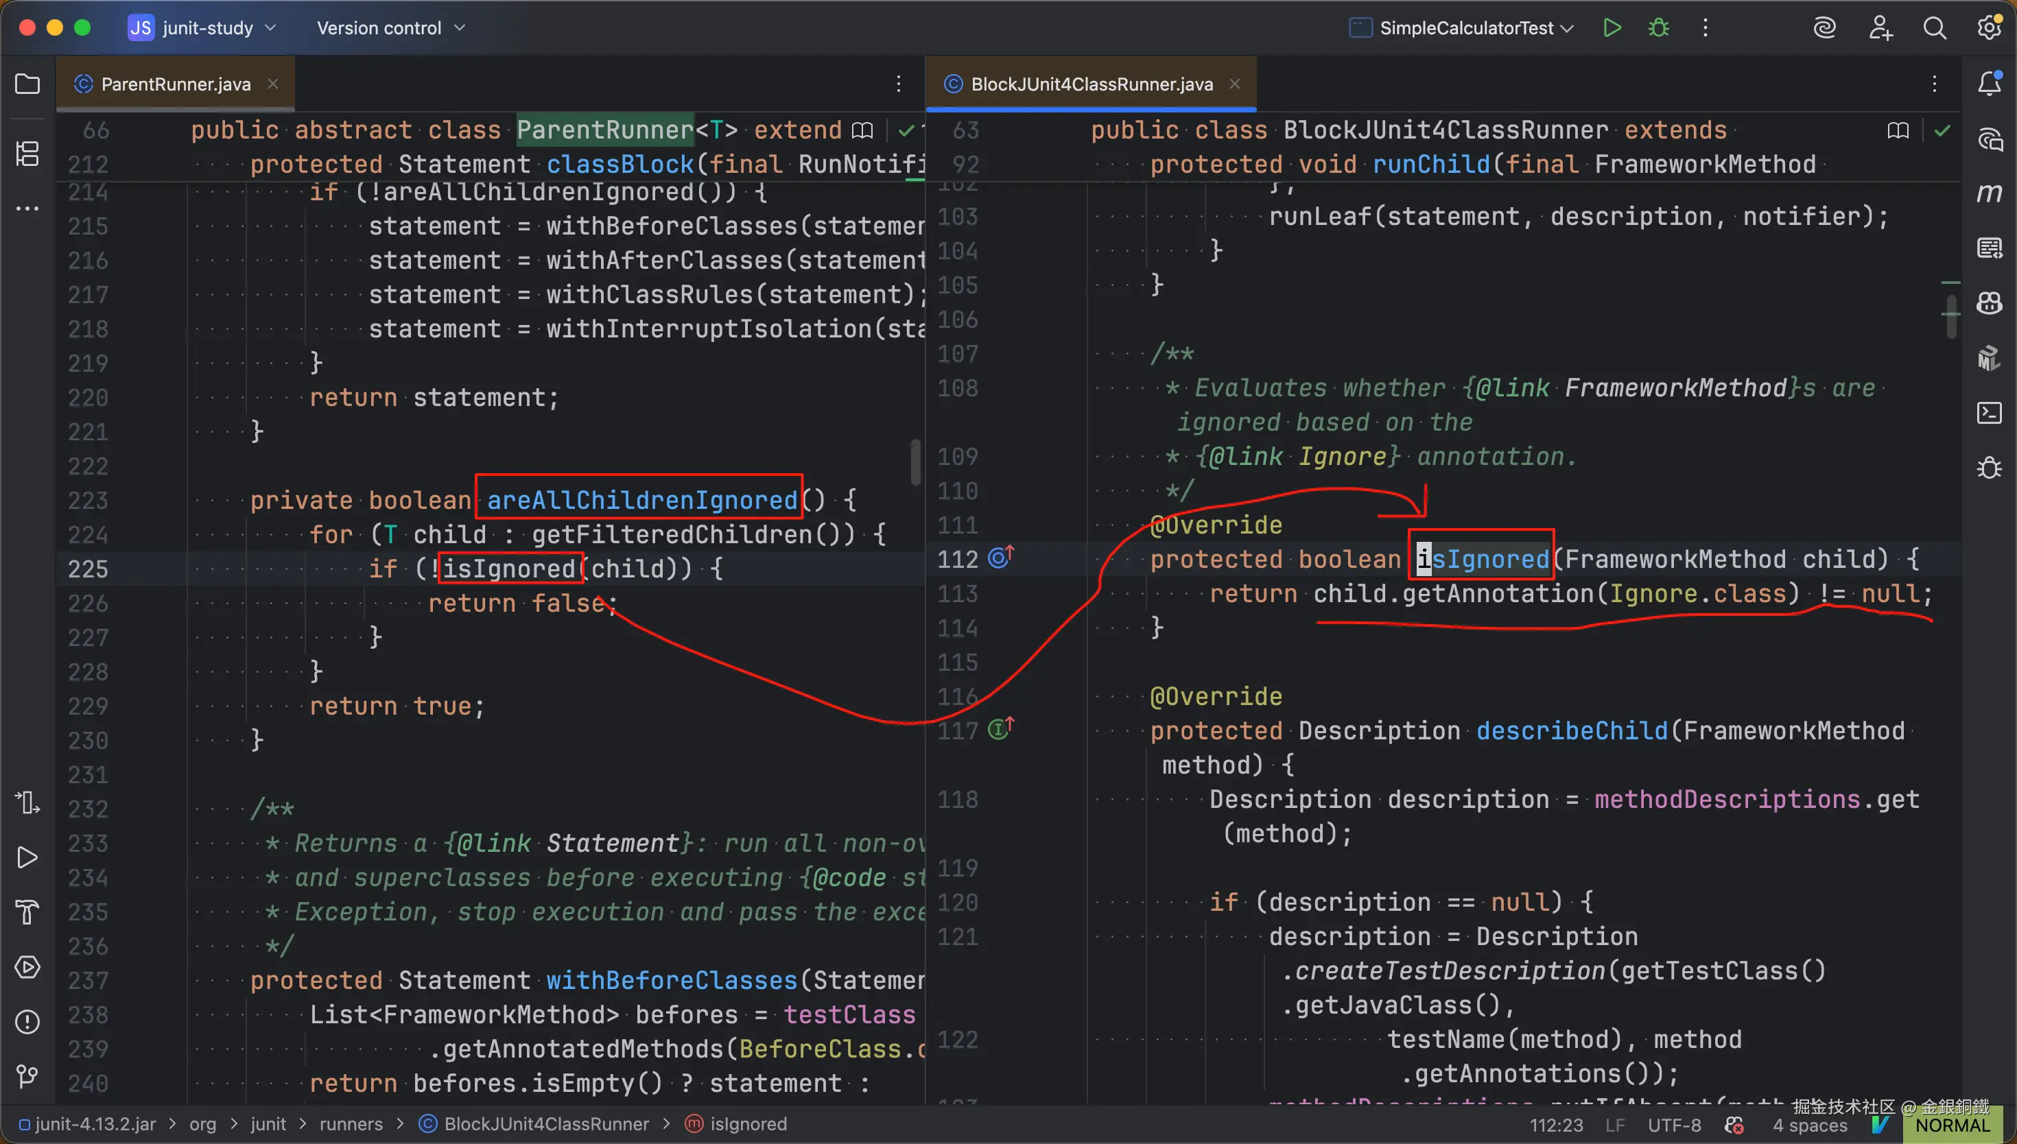Open the Terminal tool window
The height and width of the screenshot is (1144, 2017).
tap(1989, 414)
